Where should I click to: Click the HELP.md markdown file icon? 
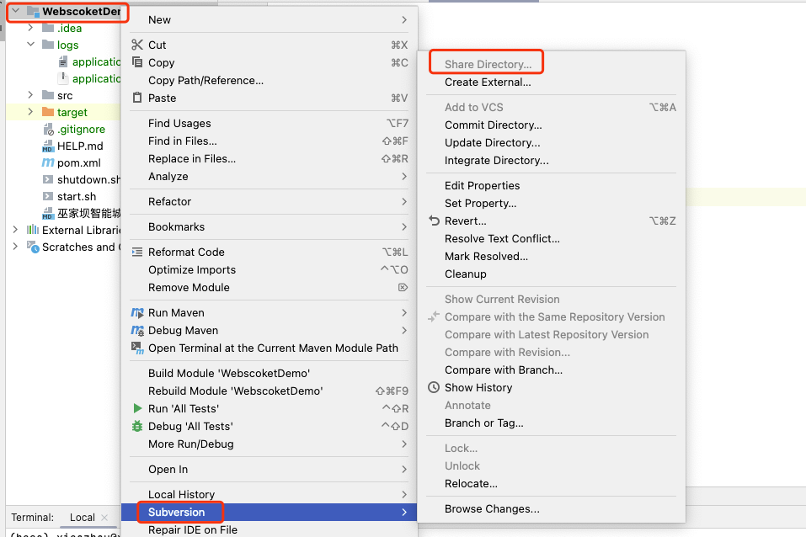click(x=48, y=146)
